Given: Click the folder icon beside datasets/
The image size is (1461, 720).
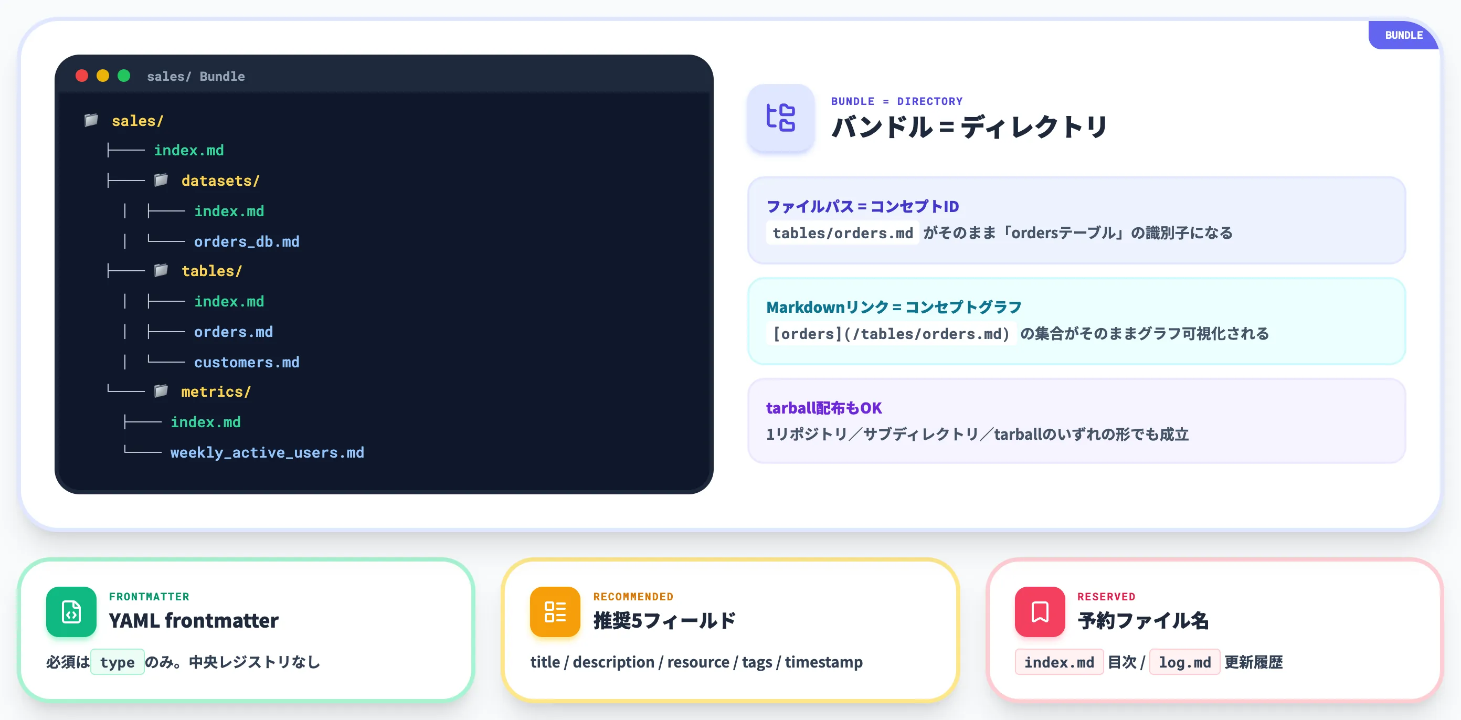Looking at the screenshot, I should [161, 181].
